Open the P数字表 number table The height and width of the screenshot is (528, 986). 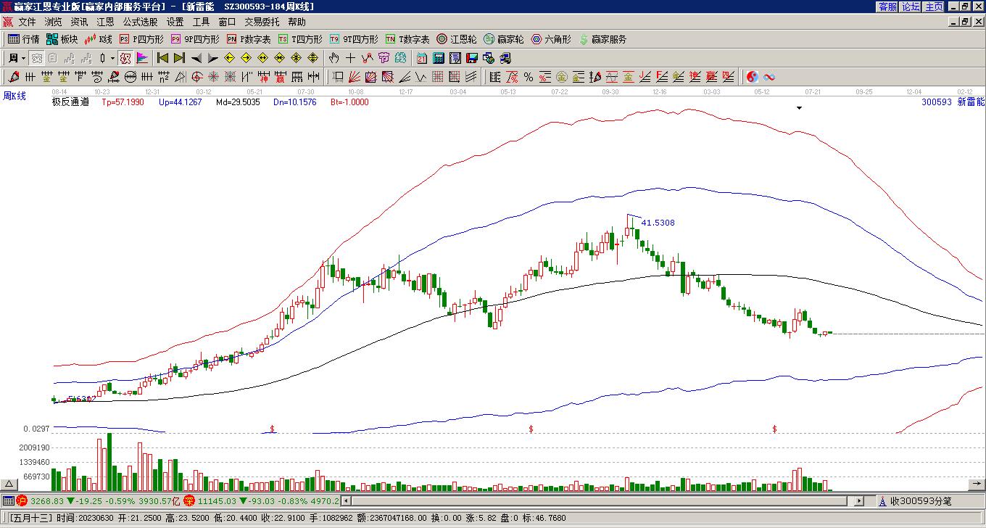coord(249,39)
